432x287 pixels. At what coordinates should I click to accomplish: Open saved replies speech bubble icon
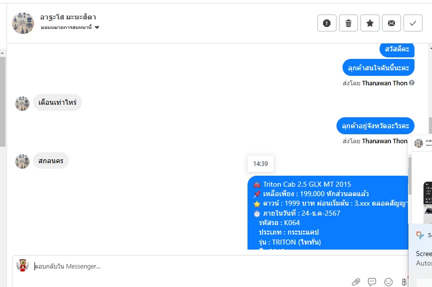pyautogui.click(x=372, y=282)
